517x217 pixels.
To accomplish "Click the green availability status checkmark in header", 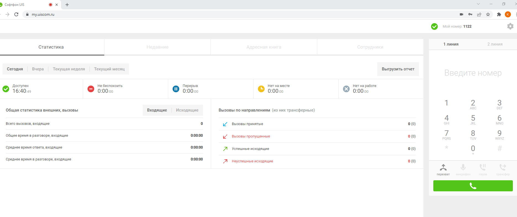I will [434, 27].
